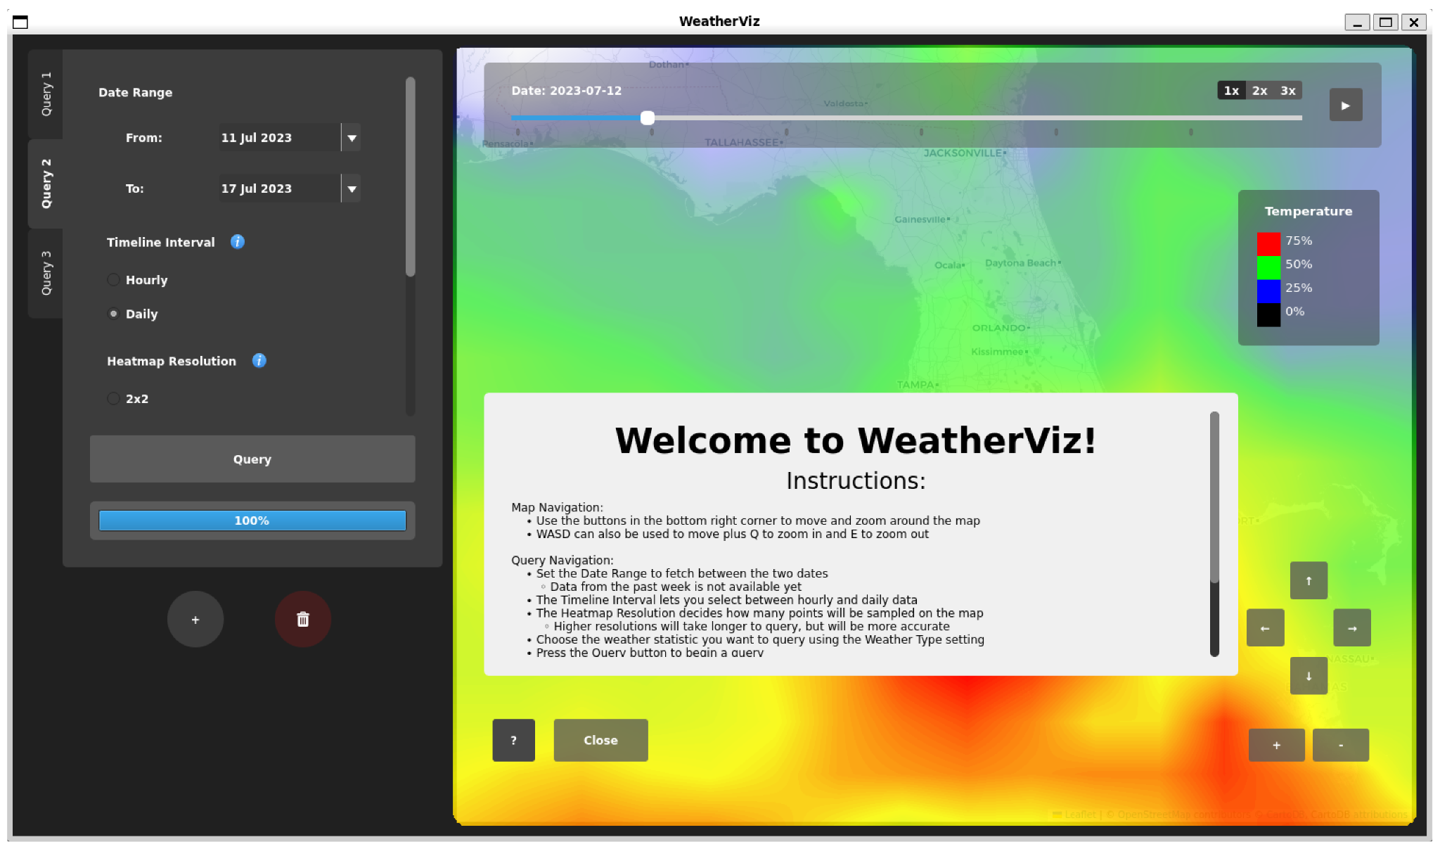
Task: Open help with question mark button
Action: pos(513,740)
